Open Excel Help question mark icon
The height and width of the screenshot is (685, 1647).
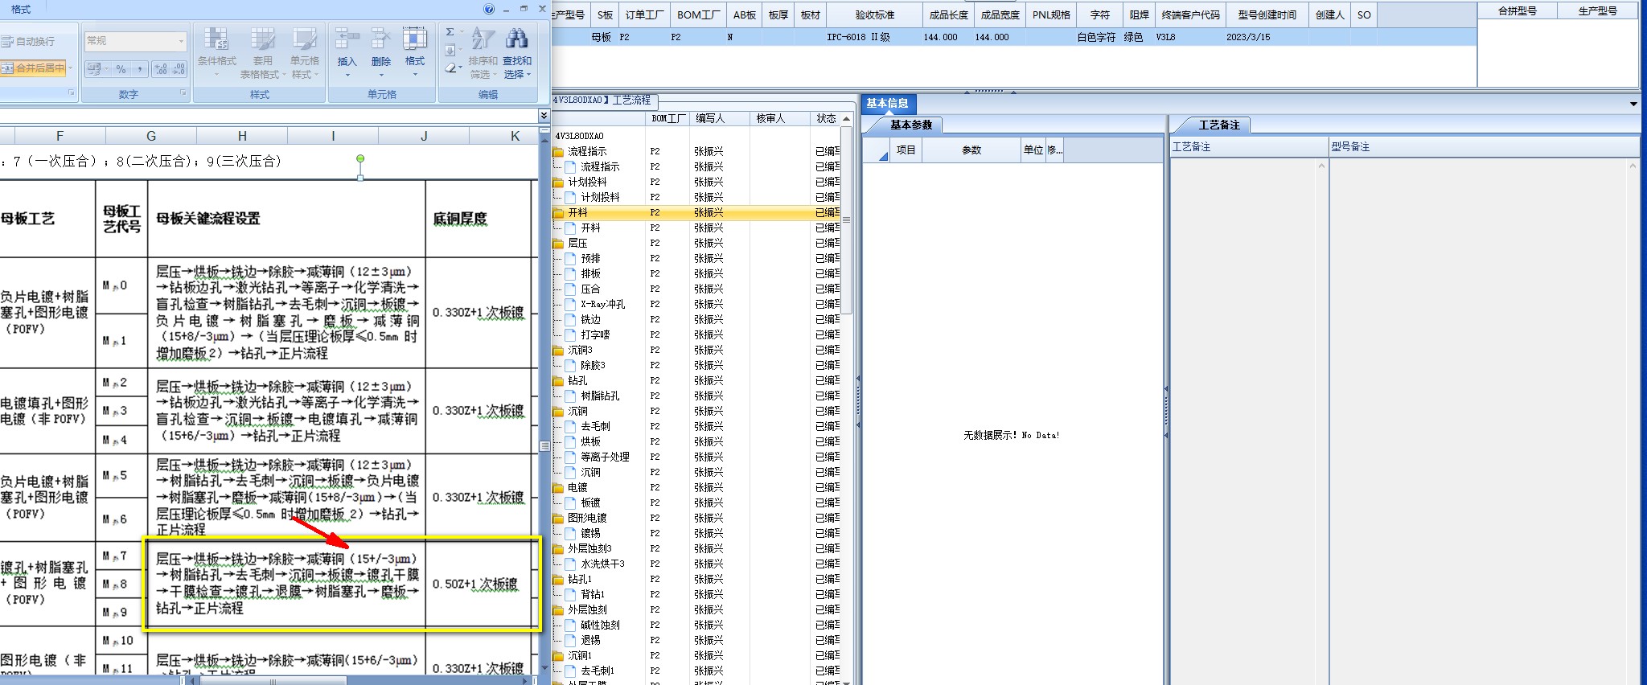489,9
